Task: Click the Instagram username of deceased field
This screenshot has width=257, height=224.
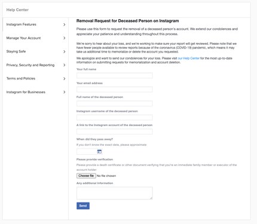Action: point(115,117)
